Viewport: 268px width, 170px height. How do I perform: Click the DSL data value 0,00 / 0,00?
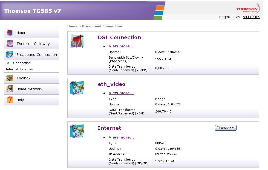[x=164, y=68]
